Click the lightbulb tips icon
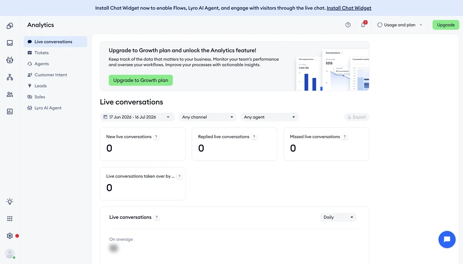 tap(10, 201)
